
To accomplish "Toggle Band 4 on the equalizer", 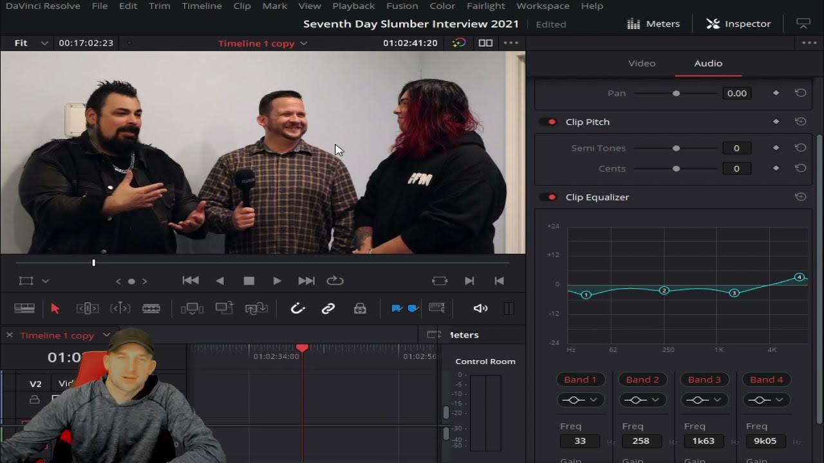I will click(766, 379).
